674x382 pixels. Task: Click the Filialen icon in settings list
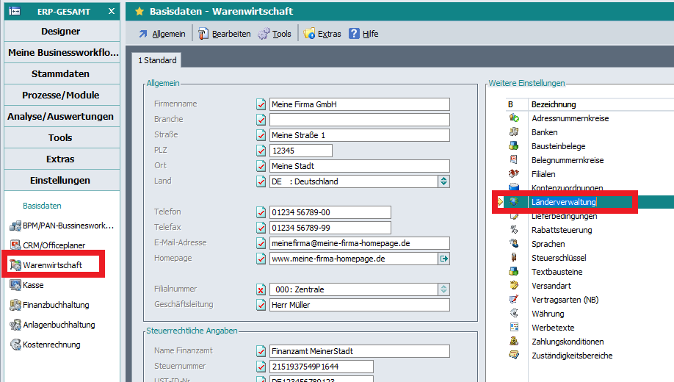[x=514, y=174]
